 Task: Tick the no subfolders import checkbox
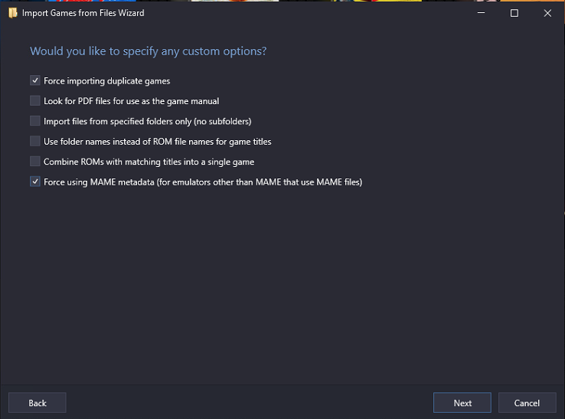(x=35, y=121)
